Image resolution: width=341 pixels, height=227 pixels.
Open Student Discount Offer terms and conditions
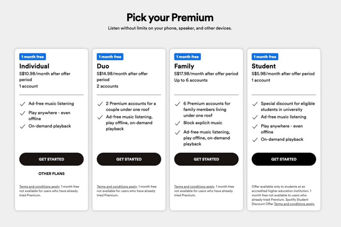pos(294,204)
